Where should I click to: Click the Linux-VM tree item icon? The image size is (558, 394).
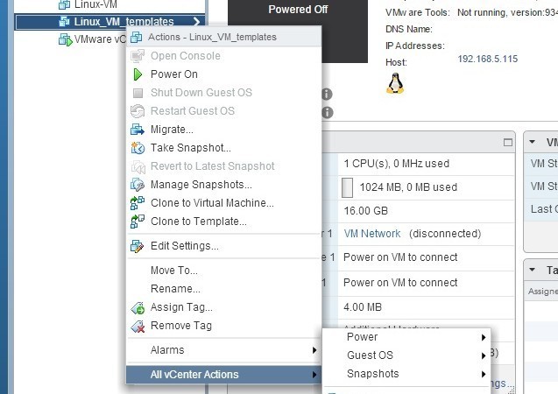[x=64, y=4]
